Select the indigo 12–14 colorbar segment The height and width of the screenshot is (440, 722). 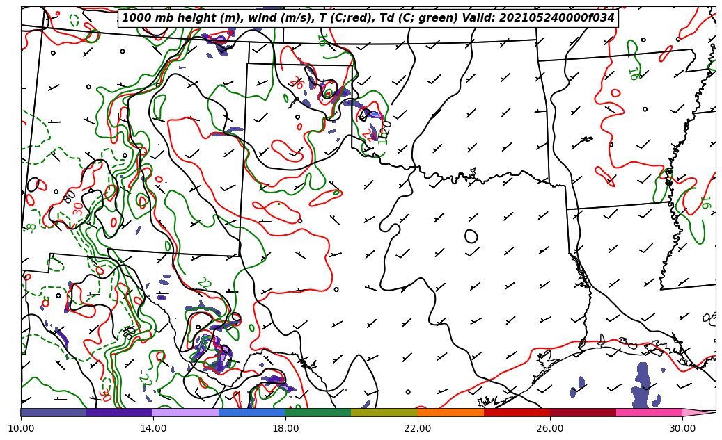pos(120,412)
